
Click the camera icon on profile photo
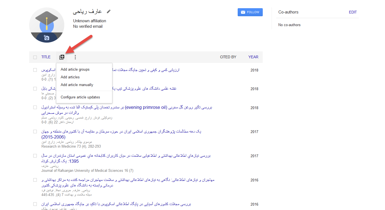pos(46,38)
